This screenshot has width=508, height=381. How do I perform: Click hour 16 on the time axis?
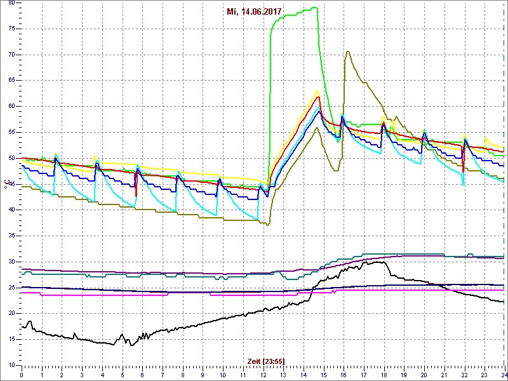click(x=344, y=375)
